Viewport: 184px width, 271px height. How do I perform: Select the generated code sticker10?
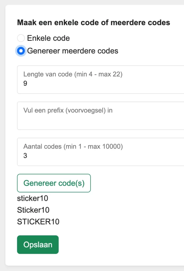33,198
